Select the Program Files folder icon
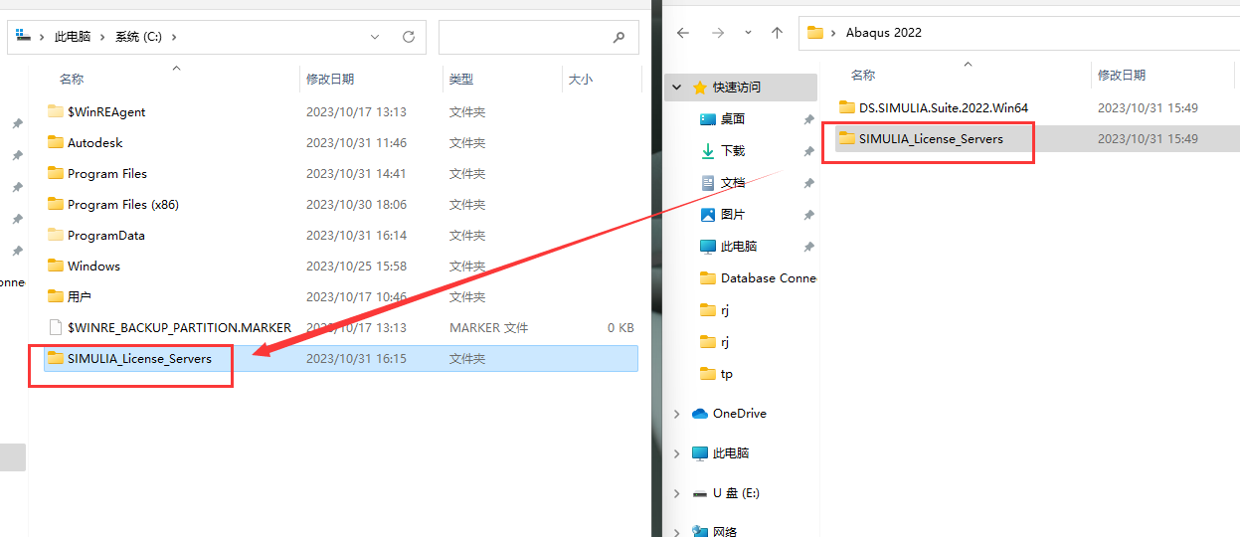This screenshot has height=537, width=1240. pos(56,173)
